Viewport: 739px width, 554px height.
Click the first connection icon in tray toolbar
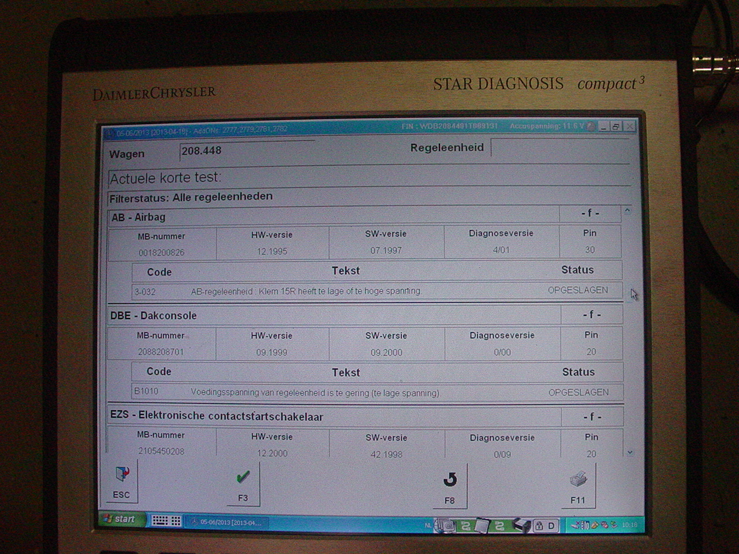465,526
